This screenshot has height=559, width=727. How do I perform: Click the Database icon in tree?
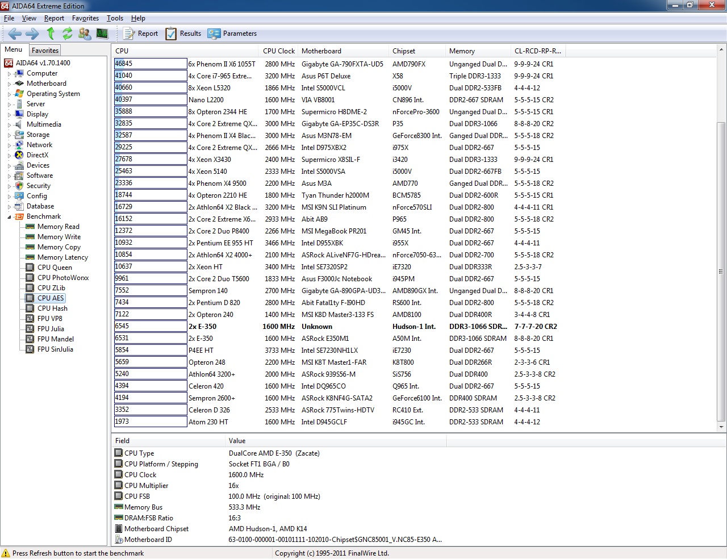pos(19,206)
